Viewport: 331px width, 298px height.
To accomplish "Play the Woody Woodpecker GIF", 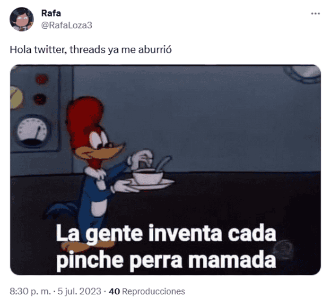I will pos(165,170).
